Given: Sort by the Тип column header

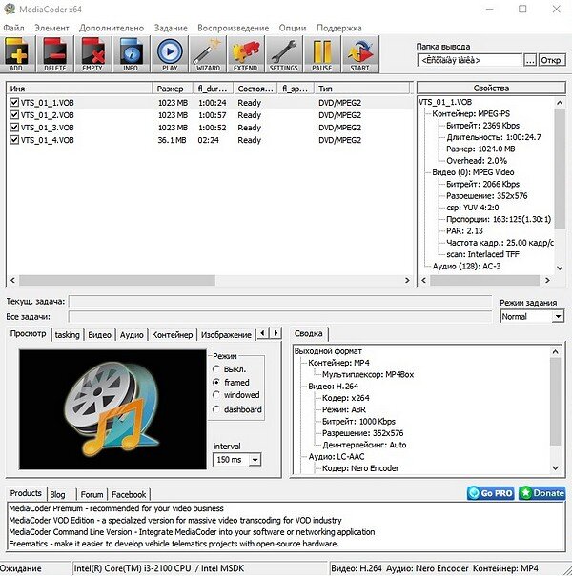Looking at the screenshot, I should [x=361, y=89].
